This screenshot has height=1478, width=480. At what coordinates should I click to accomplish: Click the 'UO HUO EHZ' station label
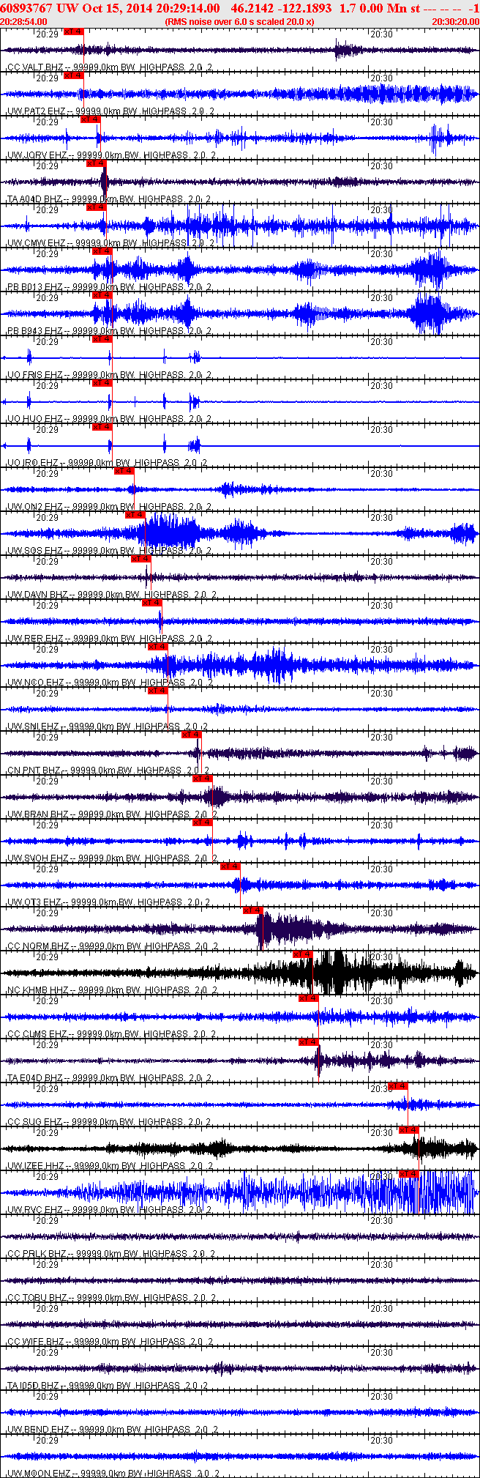[34, 419]
